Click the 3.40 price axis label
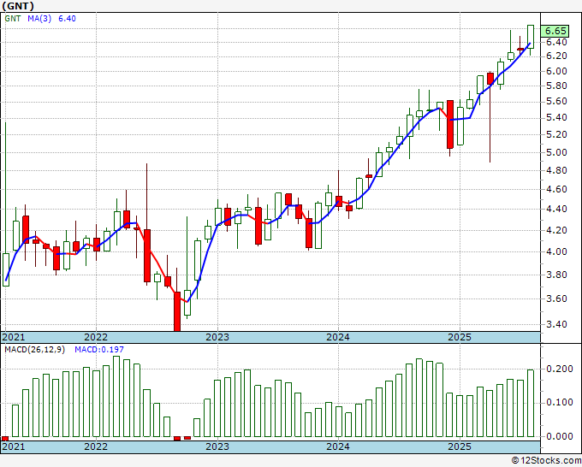The height and width of the screenshot is (467, 582). 556,324
